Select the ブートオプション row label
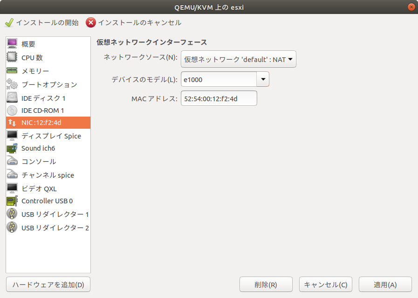The height and width of the screenshot is (298, 418). [x=49, y=84]
